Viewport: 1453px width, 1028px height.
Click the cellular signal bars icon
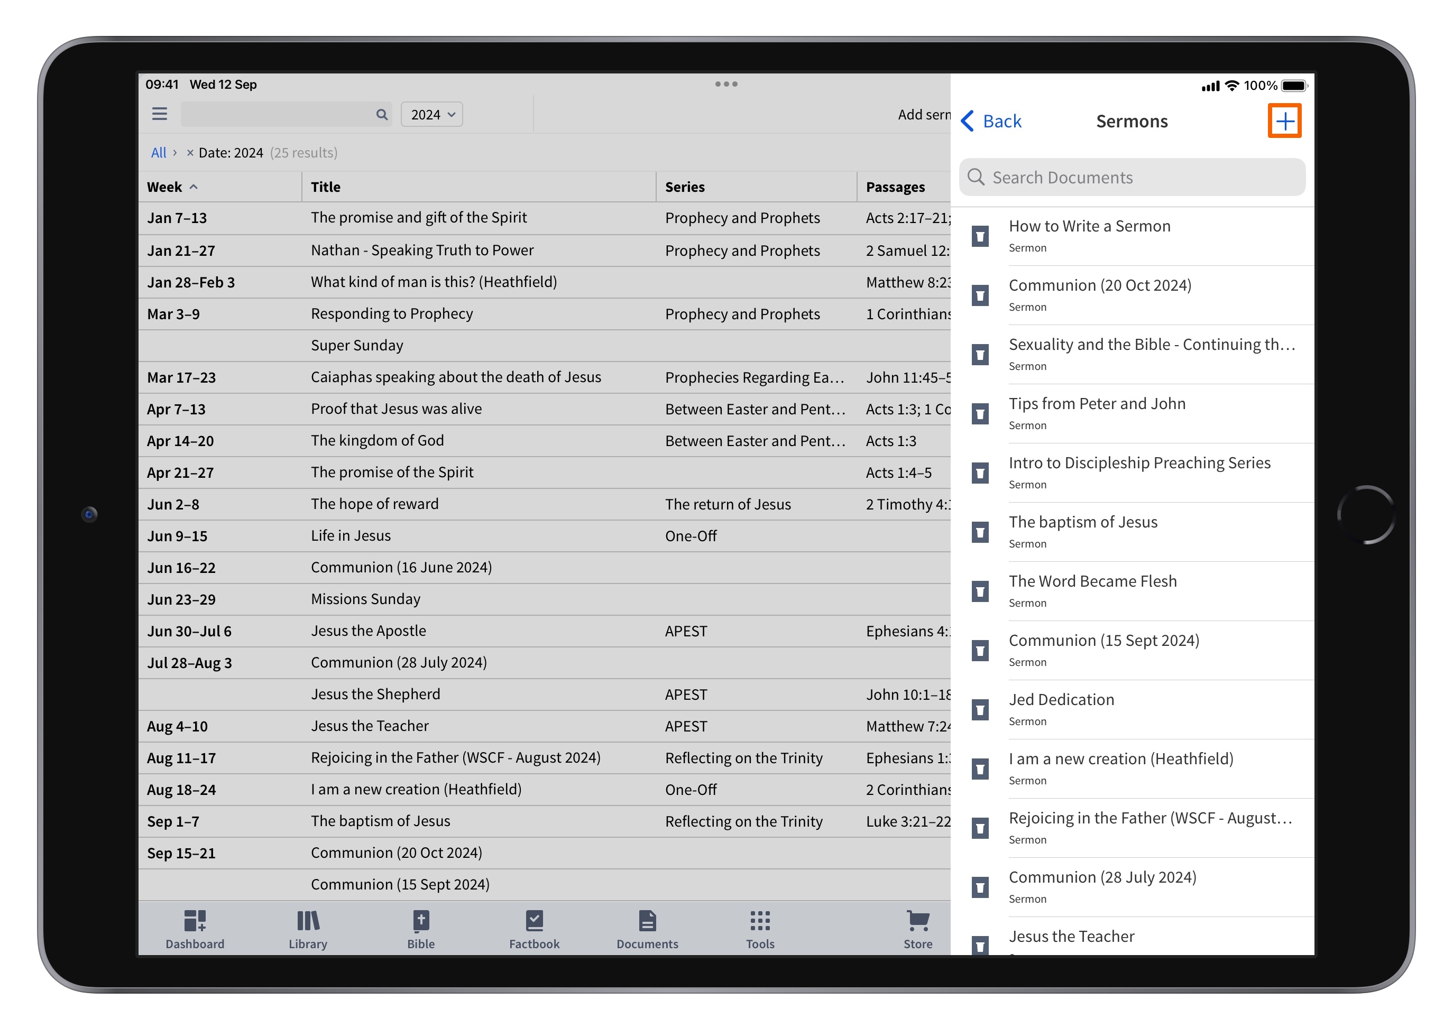(x=1210, y=86)
